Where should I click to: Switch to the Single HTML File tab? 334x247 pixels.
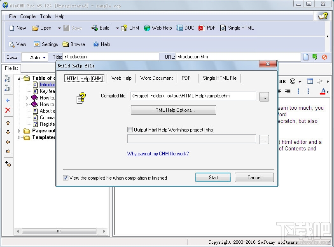(220, 78)
